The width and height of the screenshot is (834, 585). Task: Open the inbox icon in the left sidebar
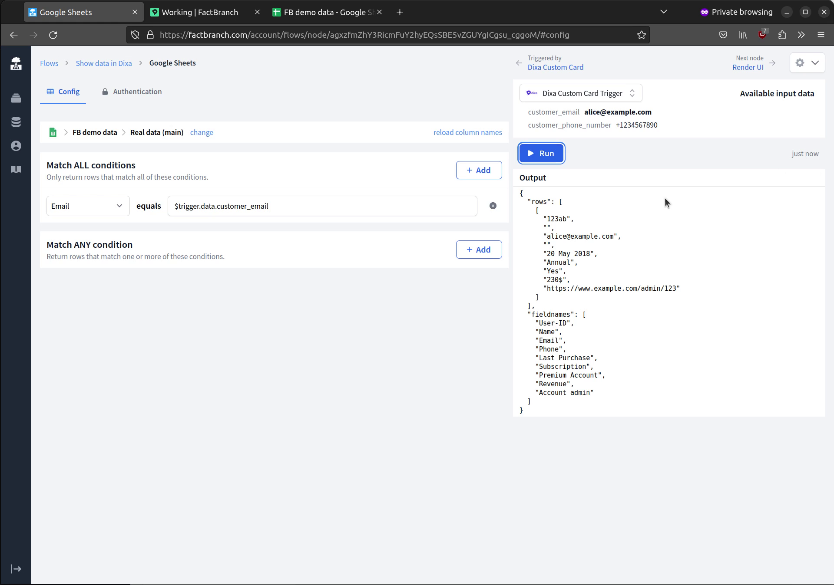16,99
